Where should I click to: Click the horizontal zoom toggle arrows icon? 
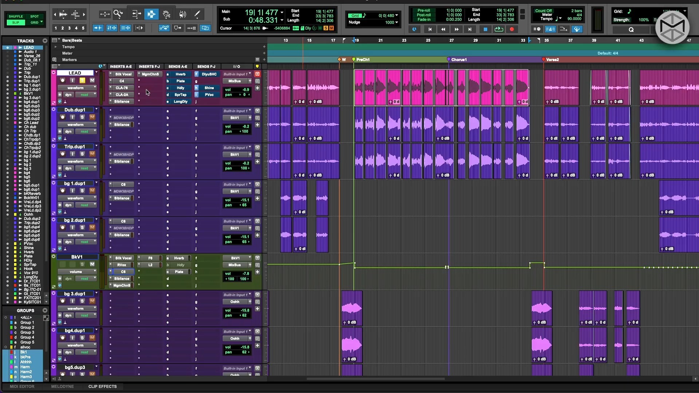[x=105, y=14]
